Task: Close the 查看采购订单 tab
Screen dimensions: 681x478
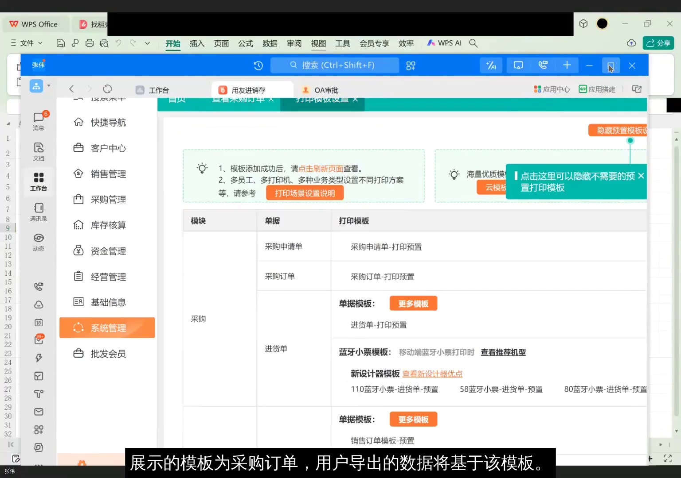Action: pyautogui.click(x=271, y=99)
